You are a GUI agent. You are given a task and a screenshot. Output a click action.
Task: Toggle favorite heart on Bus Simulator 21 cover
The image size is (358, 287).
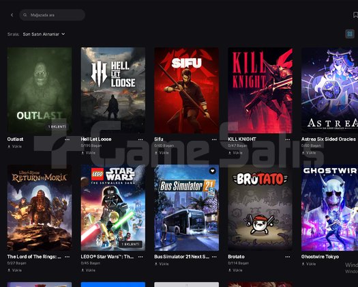coord(212,171)
